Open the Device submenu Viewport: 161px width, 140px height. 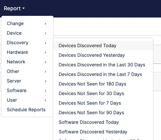coord(27,33)
